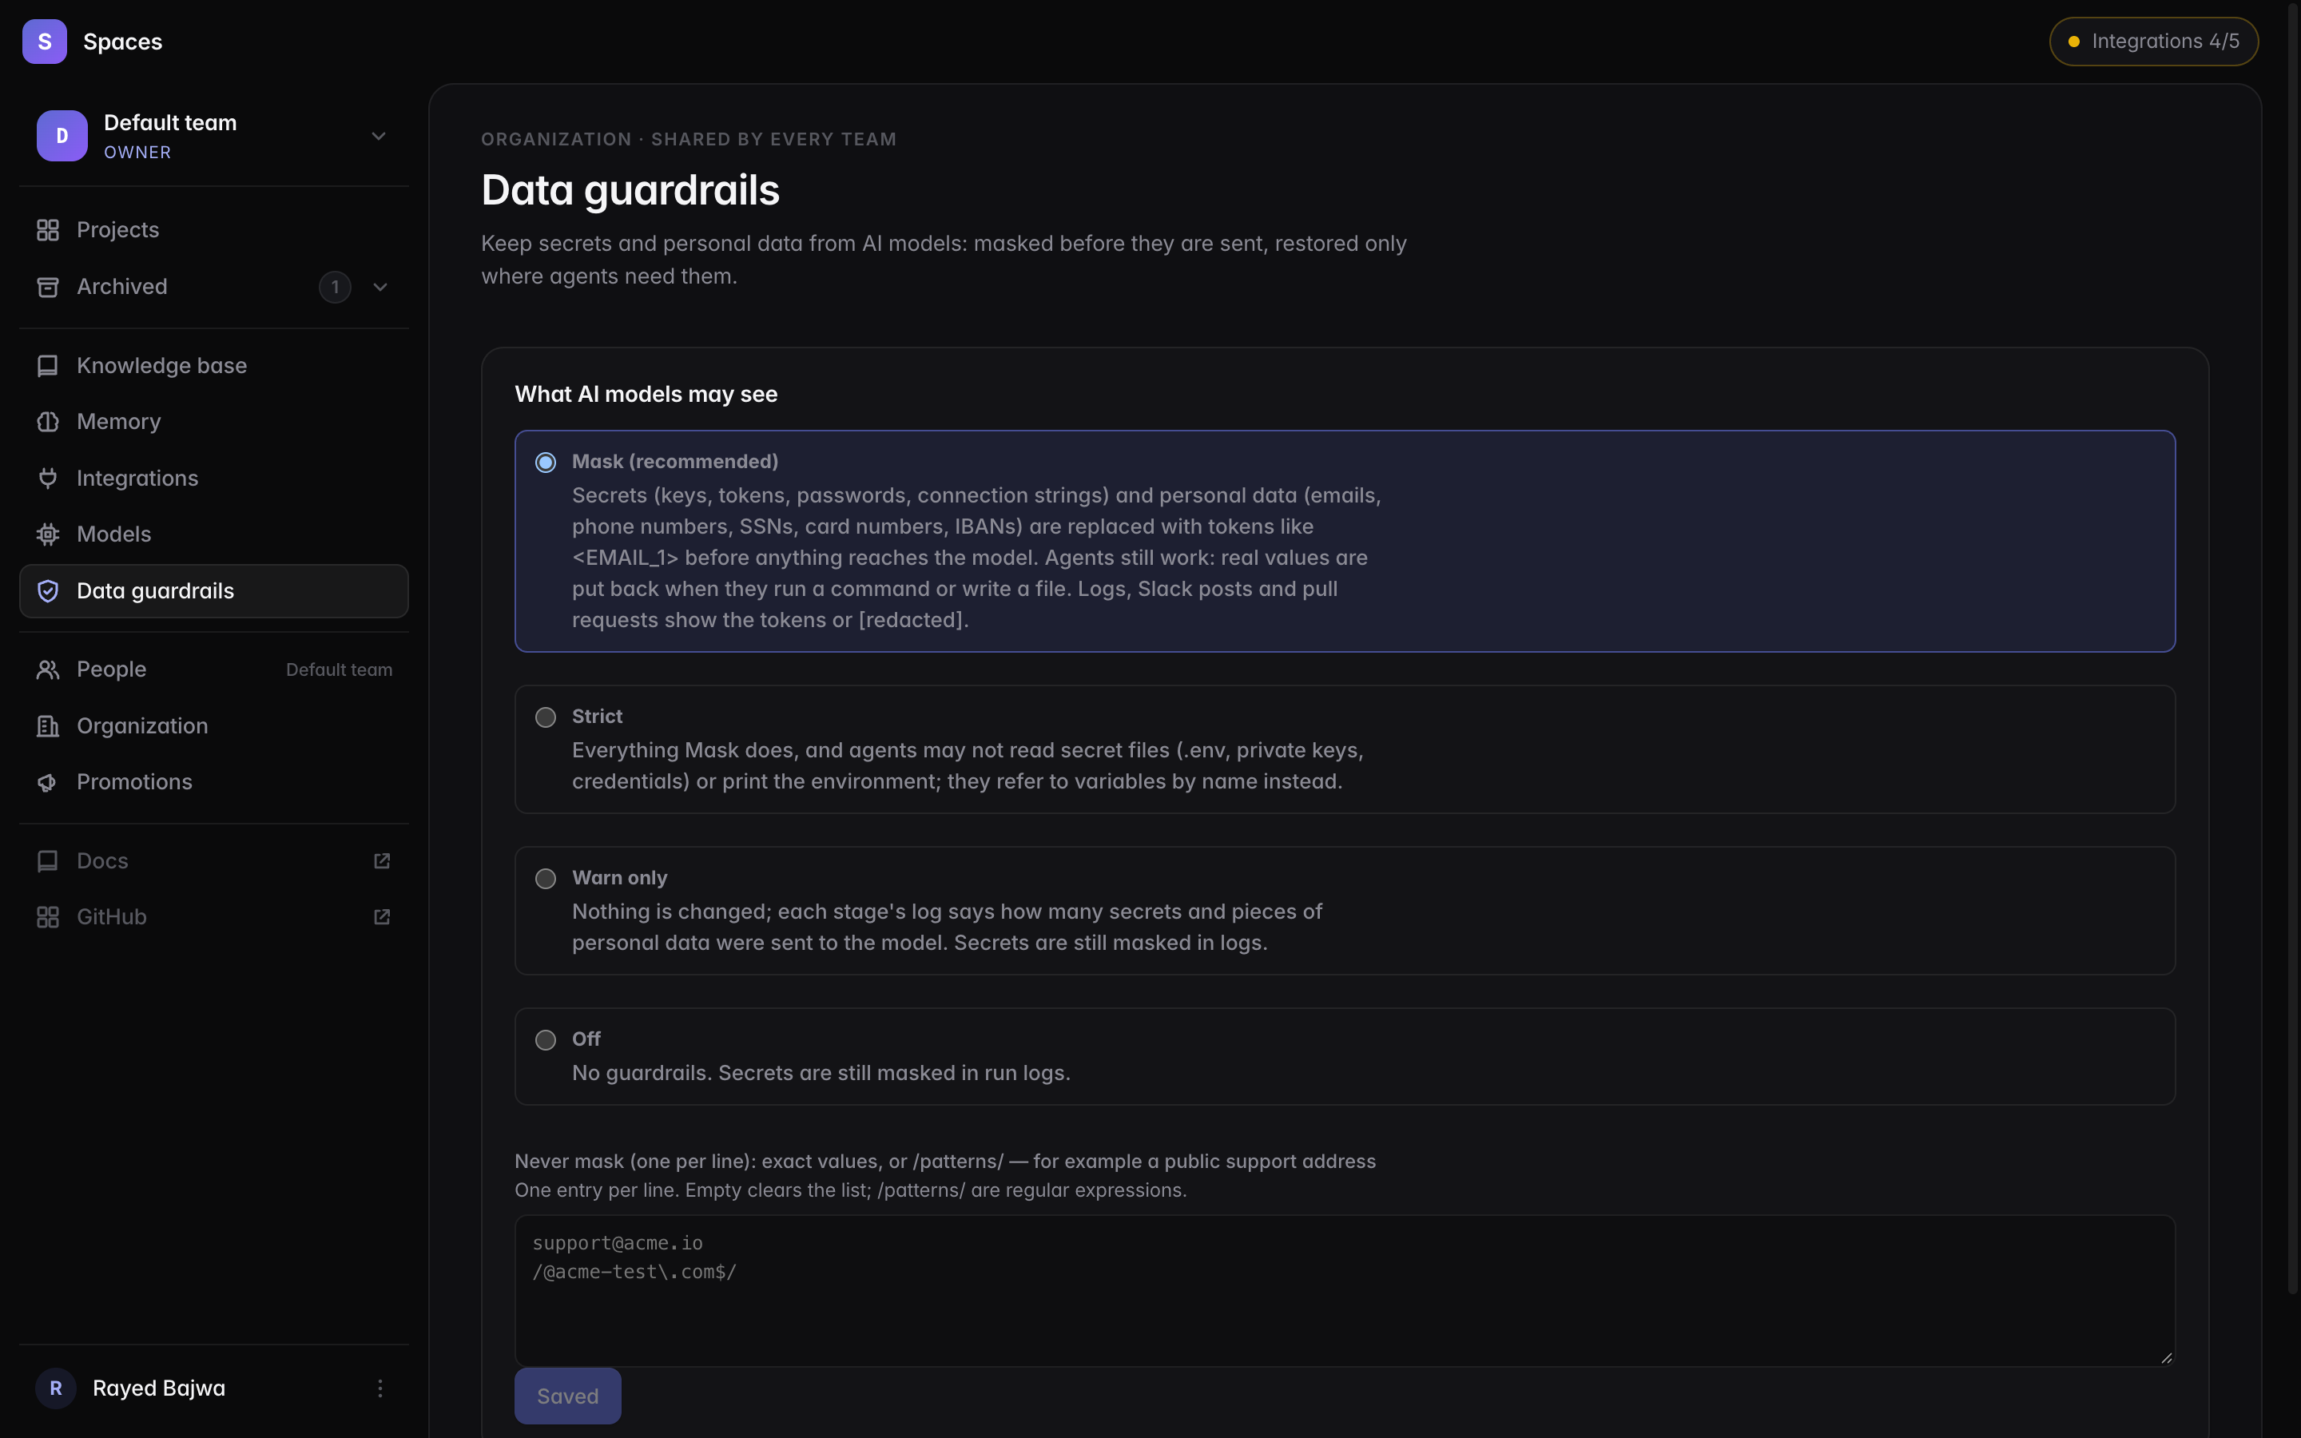Screen dimensions: 2301x1438
Task: Open the Memory page
Action: tap(214, 423)
